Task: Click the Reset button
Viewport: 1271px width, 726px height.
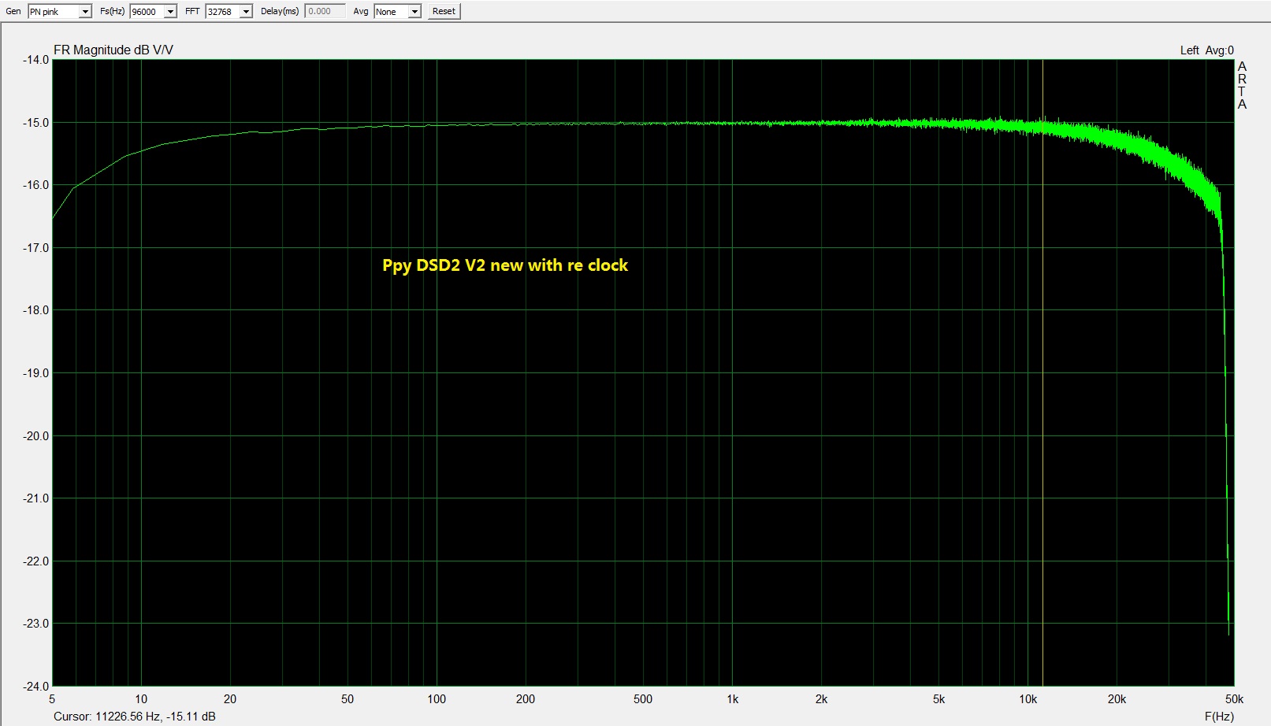Action: [444, 11]
